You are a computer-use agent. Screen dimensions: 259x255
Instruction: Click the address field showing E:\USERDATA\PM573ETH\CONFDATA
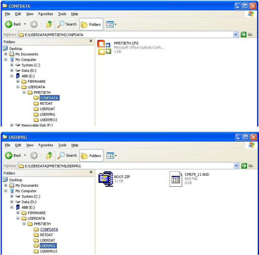pyautogui.click(x=127, y=35)
